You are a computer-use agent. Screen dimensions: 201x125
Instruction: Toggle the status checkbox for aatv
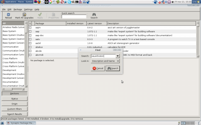coord(30,39)
